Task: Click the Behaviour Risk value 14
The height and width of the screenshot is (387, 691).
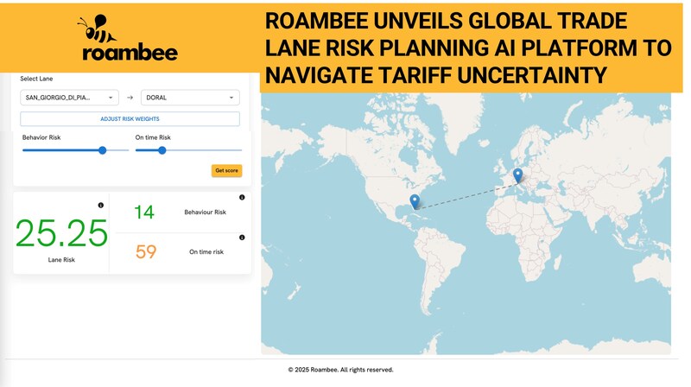Action: point(144,212)
